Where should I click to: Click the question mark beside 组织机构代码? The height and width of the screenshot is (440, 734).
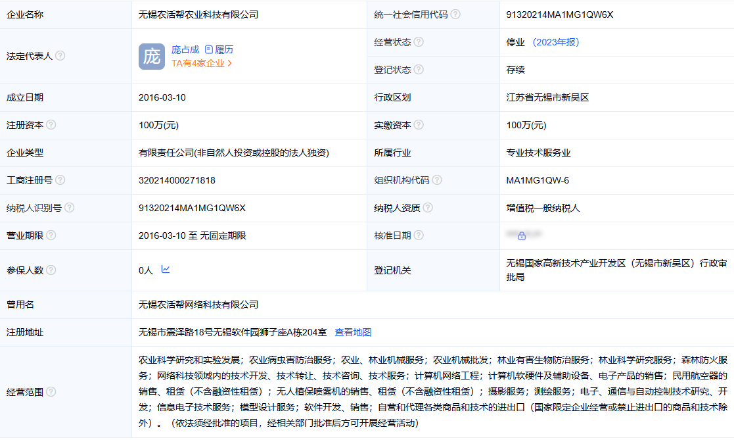click(x=437, y=180)
